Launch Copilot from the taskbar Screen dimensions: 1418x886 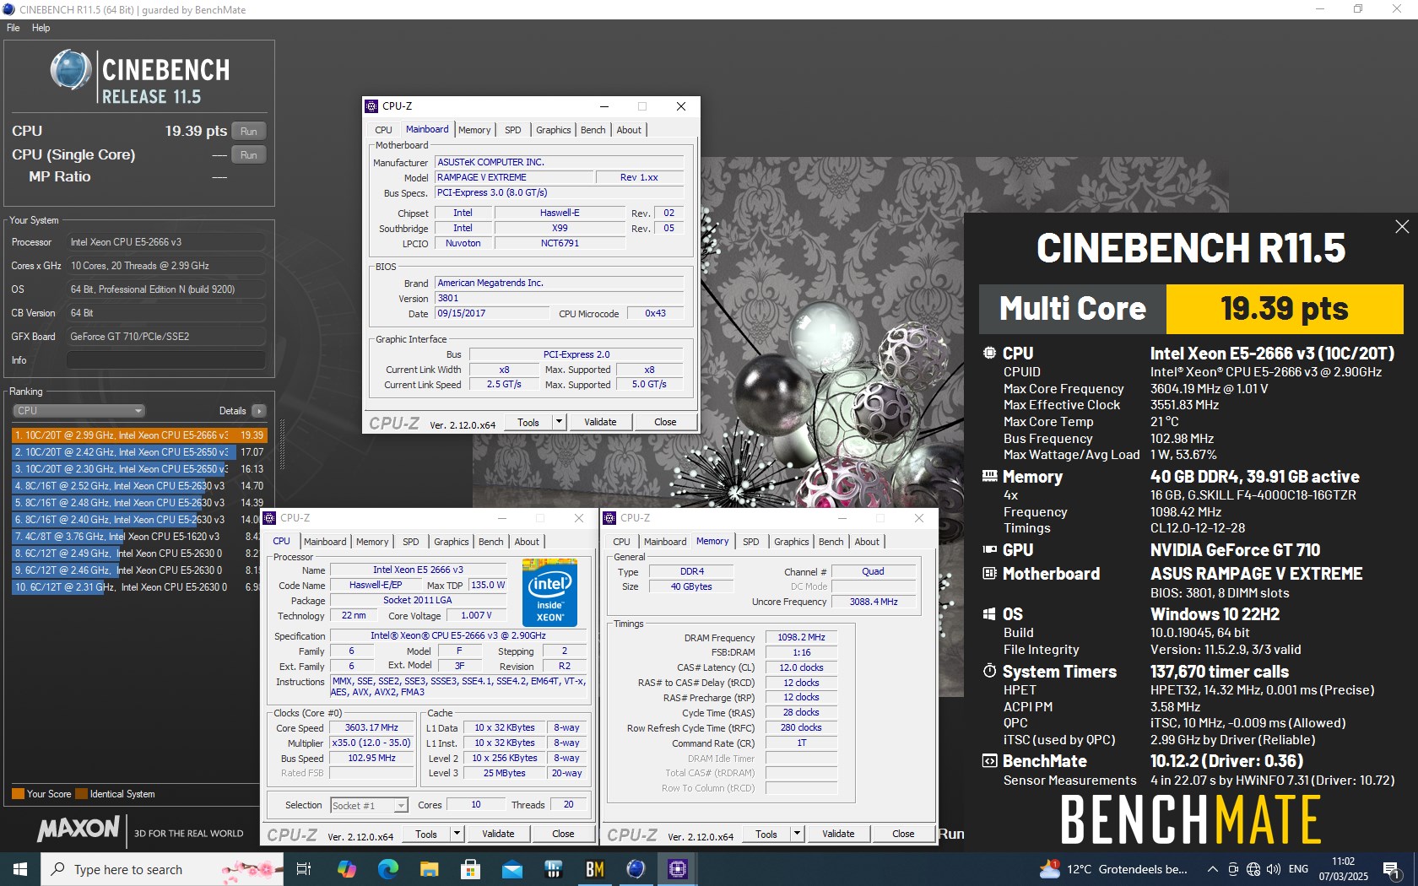point(347,869)
